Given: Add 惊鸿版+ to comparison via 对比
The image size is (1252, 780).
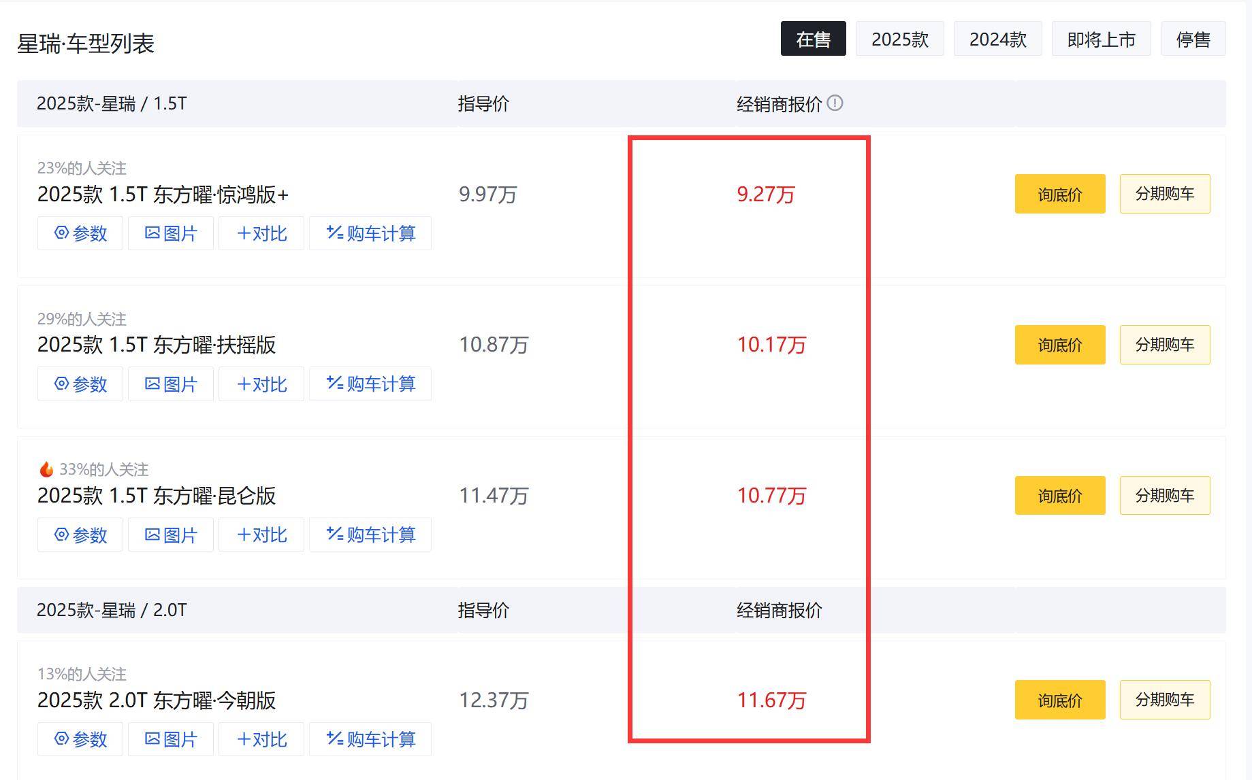Looking at the screenshot, I should click(261, 233).
